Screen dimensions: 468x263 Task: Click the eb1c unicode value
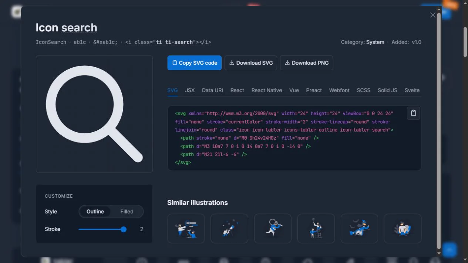80,42
